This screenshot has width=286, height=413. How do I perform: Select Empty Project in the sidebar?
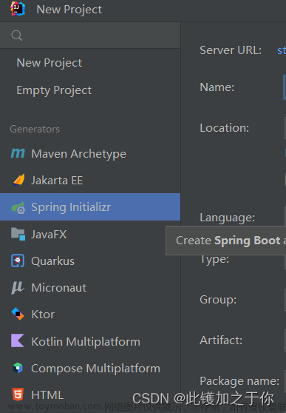click(54, 90)
